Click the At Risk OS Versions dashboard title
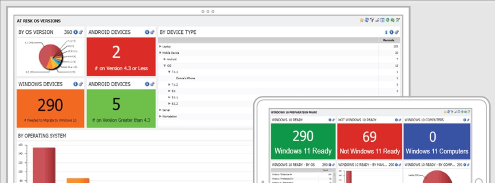The image size is (495, 183). point(39,21)
